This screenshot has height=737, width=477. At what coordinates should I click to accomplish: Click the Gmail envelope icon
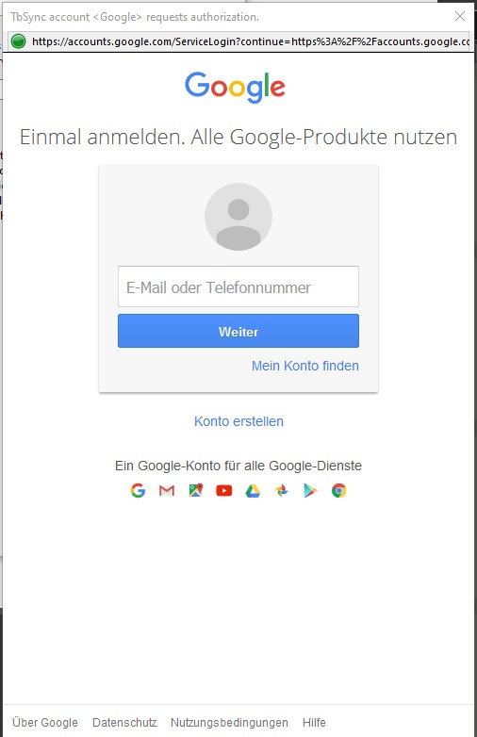pyautogui.click(x=167, y=491)
